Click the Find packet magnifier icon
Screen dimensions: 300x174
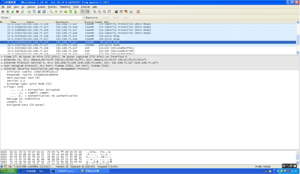click(51, 12)
